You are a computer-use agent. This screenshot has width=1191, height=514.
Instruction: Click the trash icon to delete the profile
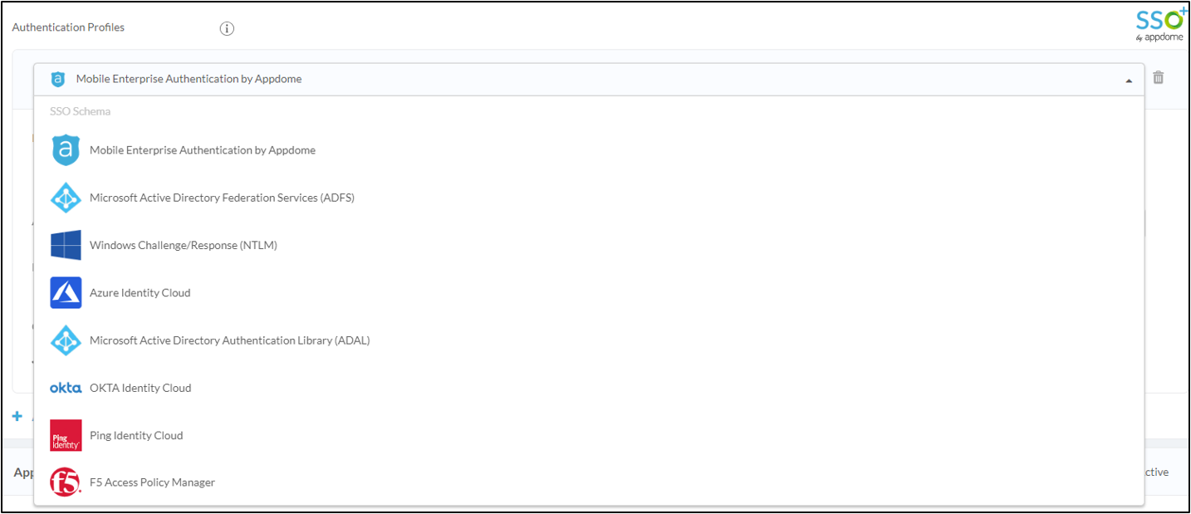1159,78
